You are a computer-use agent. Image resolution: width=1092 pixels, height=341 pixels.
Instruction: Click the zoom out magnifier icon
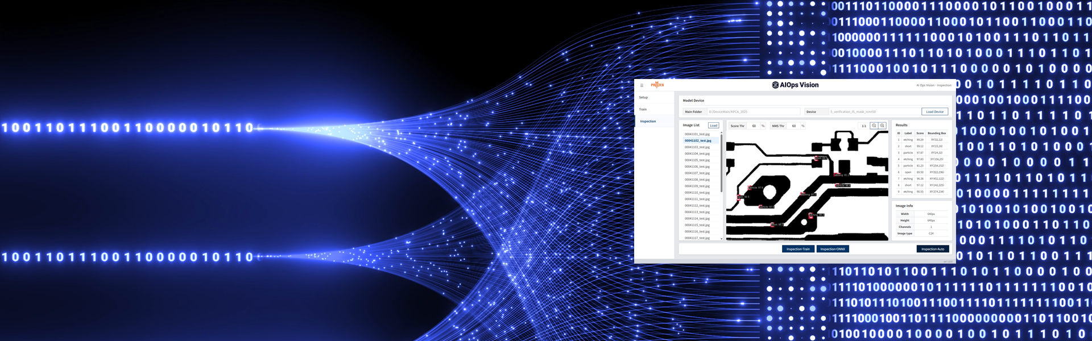(x=874, y=126)
